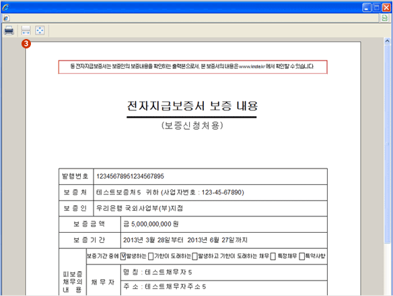
Task: Select the fit whole page icon
Action: click(x=40, y=30)
